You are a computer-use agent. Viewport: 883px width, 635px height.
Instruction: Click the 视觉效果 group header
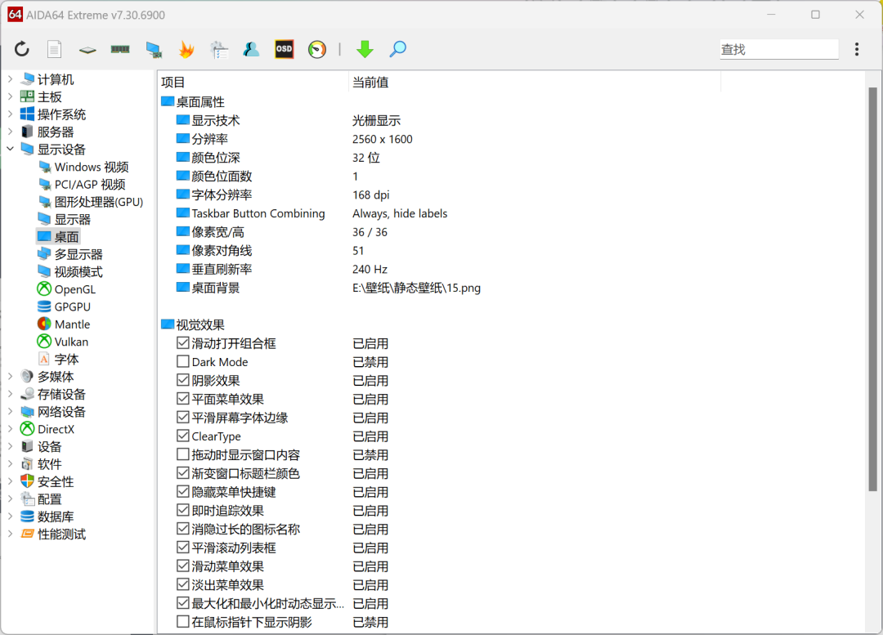(x=193, y=324)
